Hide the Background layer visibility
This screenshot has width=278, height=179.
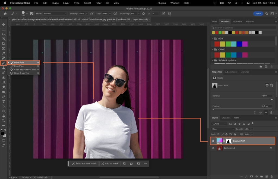(213, 148)
